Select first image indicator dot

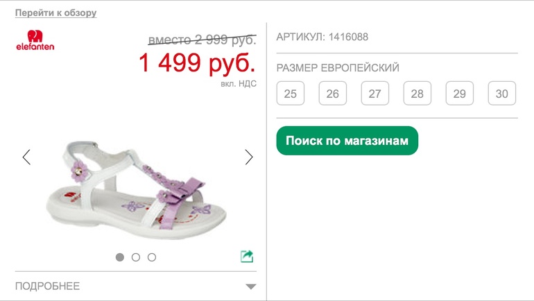click(120, 257)
